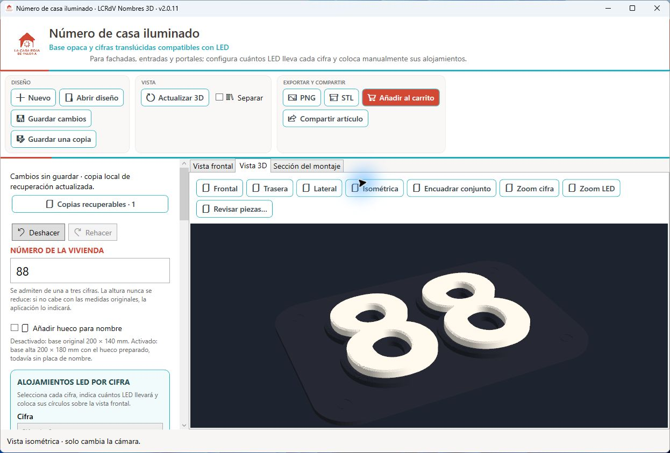Select the Isométrica camera view
The image size is (670, 453).
[374, 189]
